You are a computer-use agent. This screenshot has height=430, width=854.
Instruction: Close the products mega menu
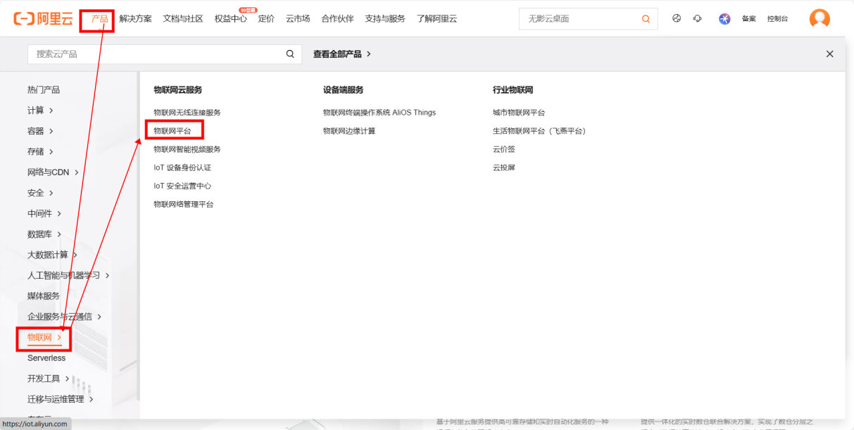(x=829, y=53)
